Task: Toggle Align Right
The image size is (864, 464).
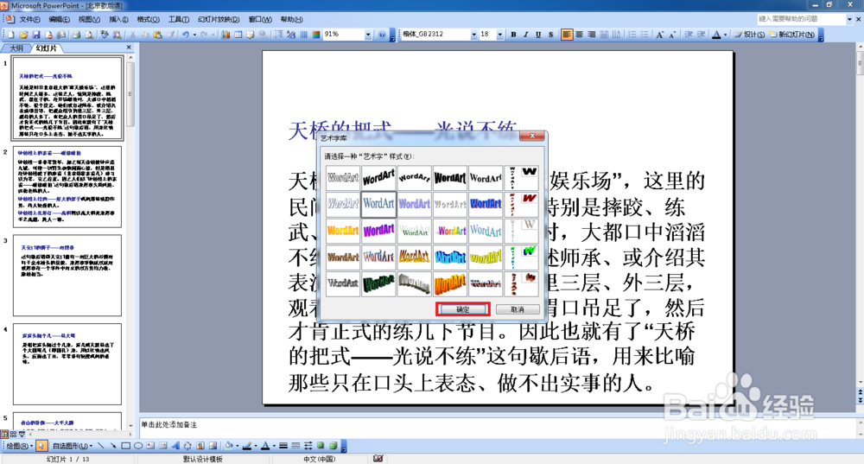Action: (592, 35)
